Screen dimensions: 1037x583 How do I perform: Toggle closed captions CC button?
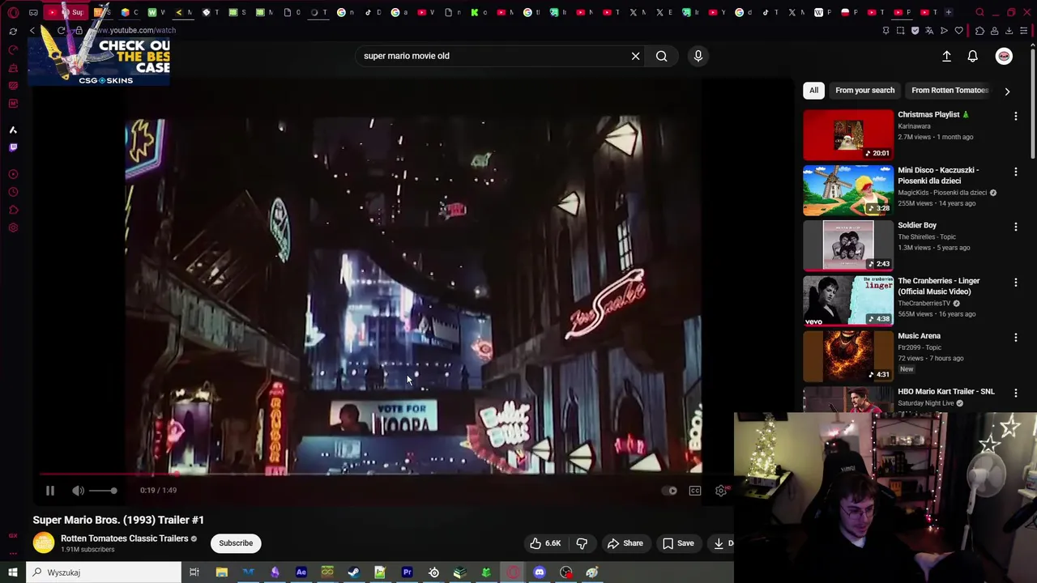pyautogui.click(x=695, y=491)
